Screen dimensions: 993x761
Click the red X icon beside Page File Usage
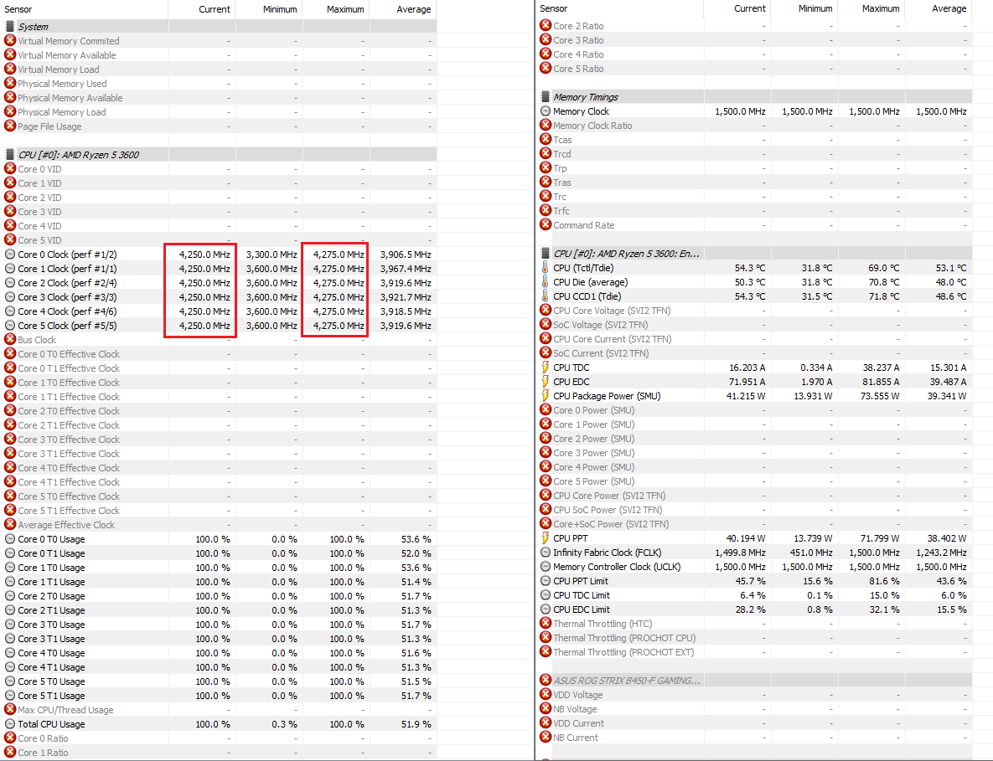click(10, 126)
